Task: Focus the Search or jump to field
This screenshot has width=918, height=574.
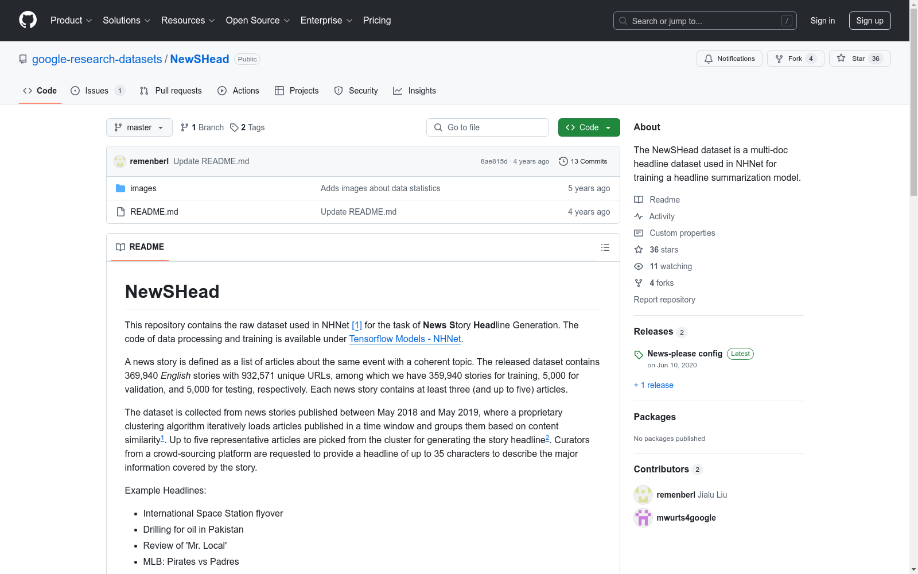Action: tap(705, 21)
